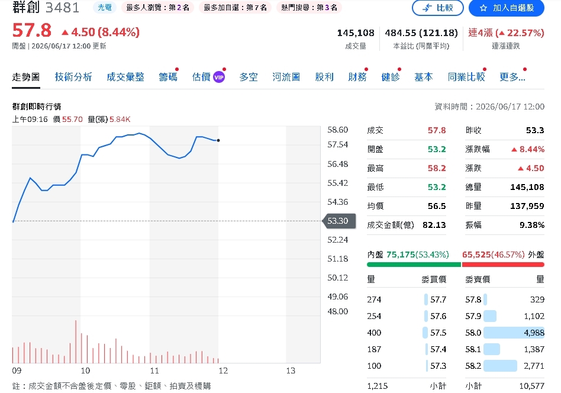The height and width of the screenshot is (393, 561).
Task: Click the 最低 53.2 value
Action: point(437,187)
